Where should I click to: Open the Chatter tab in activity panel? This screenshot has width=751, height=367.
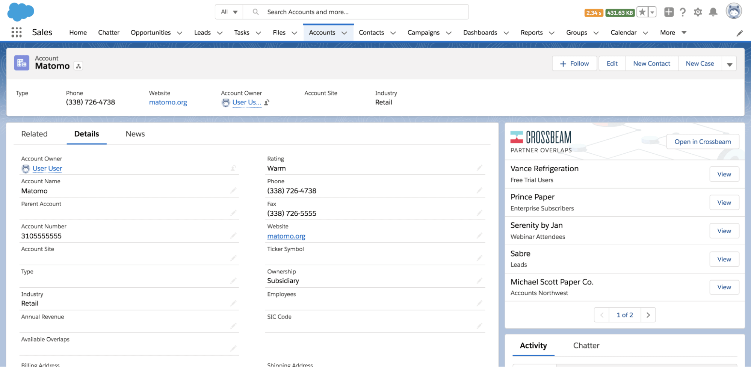pos(586,346)
